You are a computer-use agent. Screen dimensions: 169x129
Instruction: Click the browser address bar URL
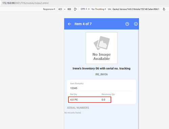click(x=25, y=3)
